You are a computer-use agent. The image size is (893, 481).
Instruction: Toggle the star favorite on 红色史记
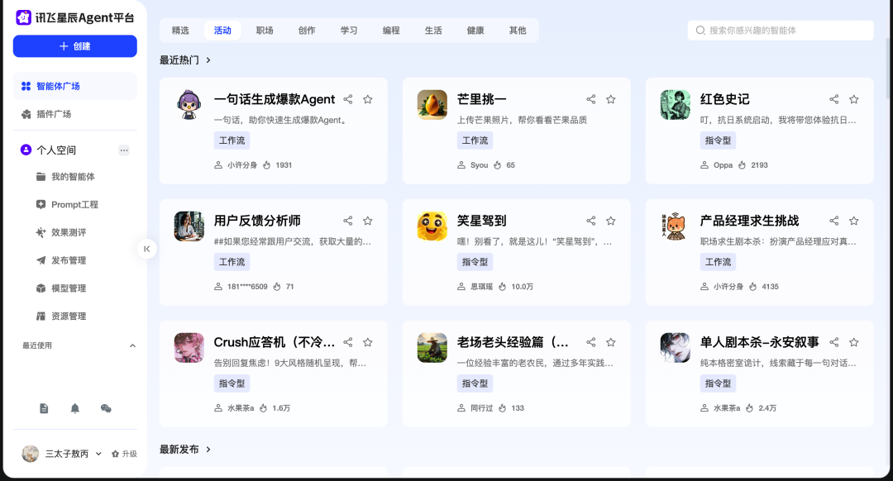pyautogui.click(x=853, y=98)
